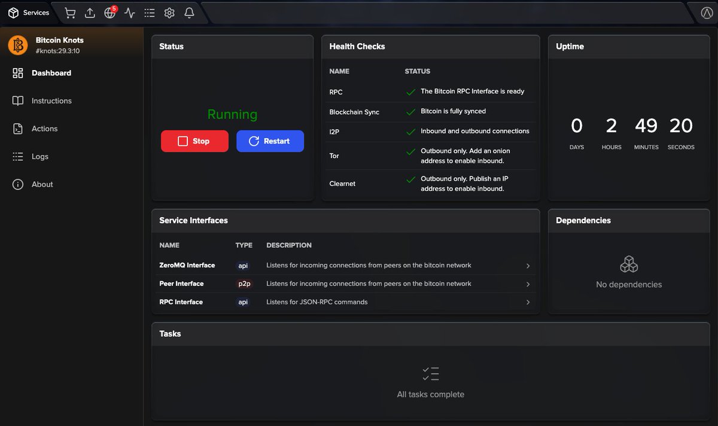Image resolution: width=718 pixels, height=426 pixels.
Task: Click the api badge for ZeroMQ Interface
Action: (x=243, y=265)
